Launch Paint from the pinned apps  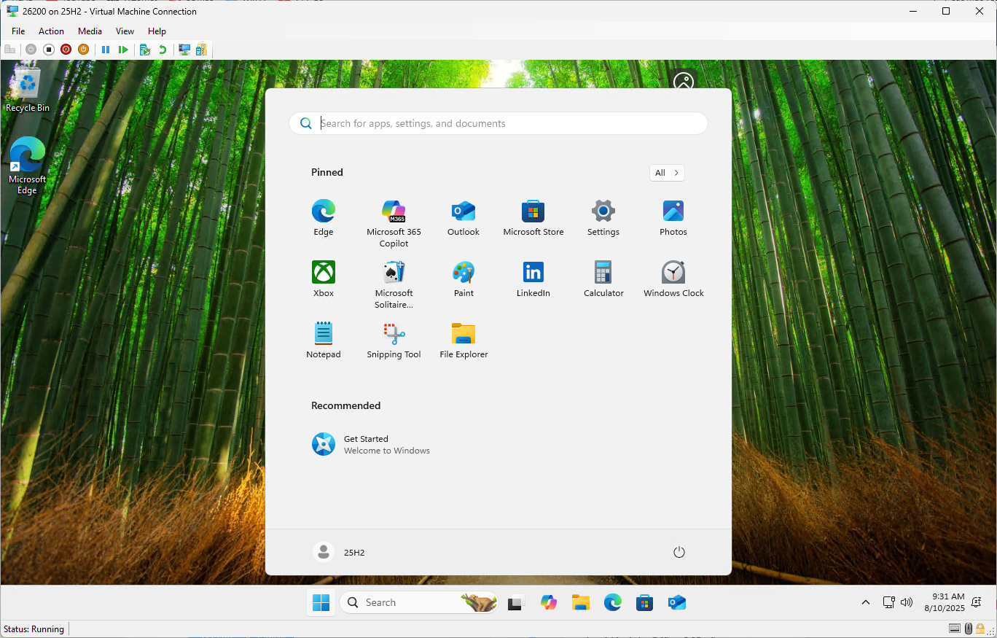click(x=464, y=279)
